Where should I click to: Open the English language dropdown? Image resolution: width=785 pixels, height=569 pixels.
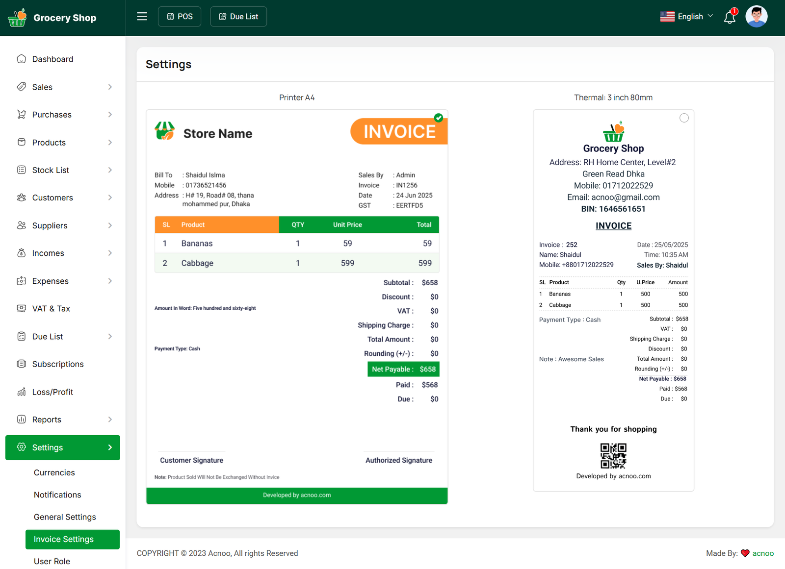(x=686, y=17)
